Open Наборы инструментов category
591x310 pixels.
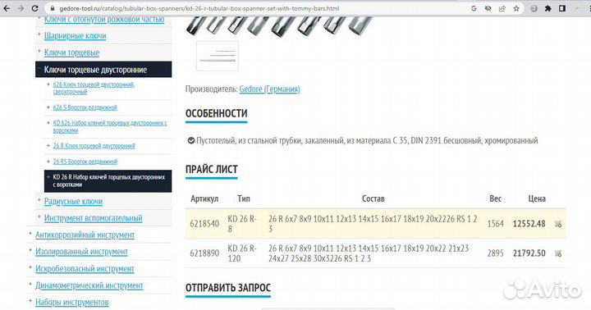pyautogui.click(x=71, y=303)
